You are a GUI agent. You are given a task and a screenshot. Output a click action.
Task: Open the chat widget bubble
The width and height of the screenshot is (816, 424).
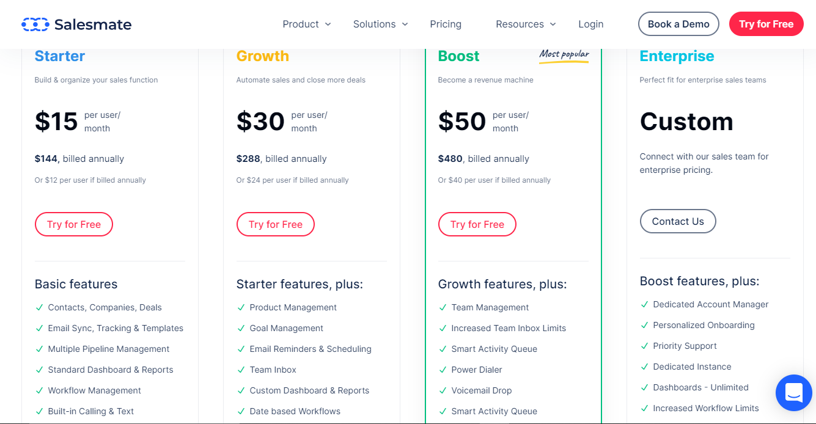click(x=793, y=392)
